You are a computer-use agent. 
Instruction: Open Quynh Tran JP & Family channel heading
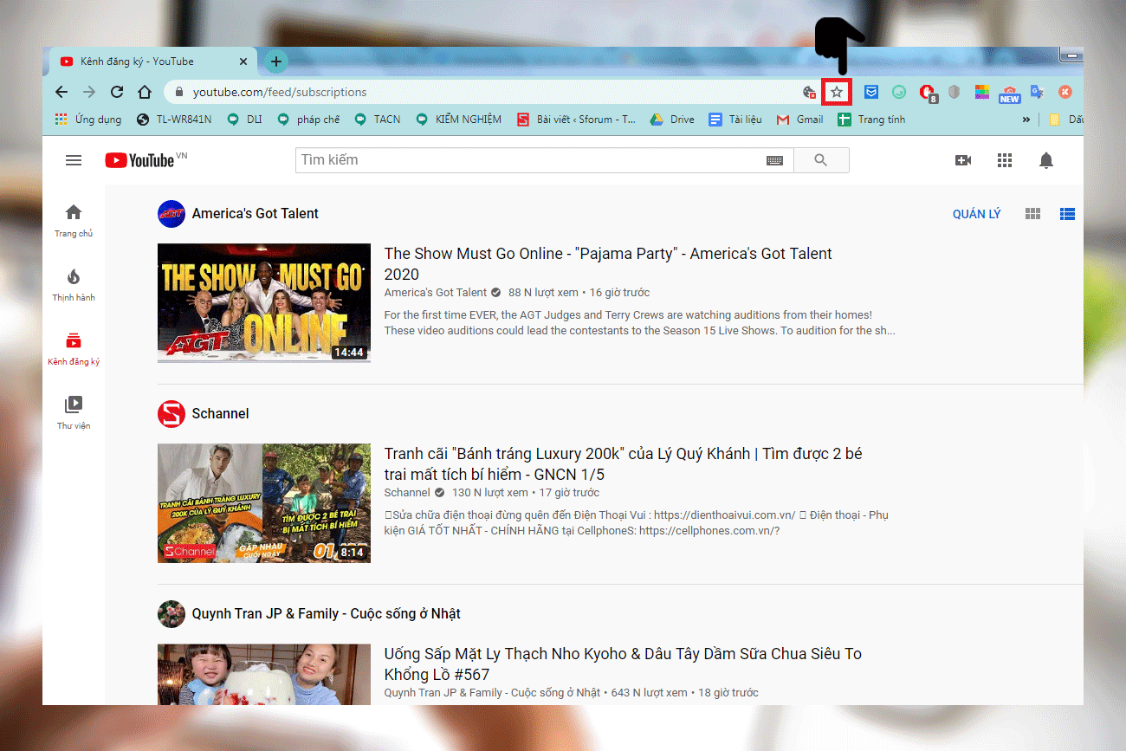[x=326, y=614]
